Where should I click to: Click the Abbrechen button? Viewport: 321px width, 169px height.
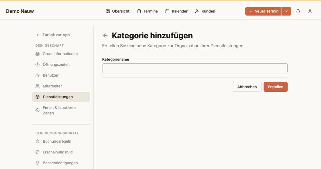[247, 87]
